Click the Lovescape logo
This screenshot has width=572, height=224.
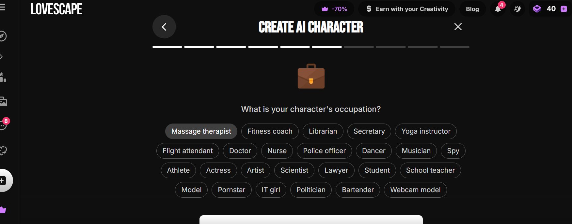pos(56,9)
